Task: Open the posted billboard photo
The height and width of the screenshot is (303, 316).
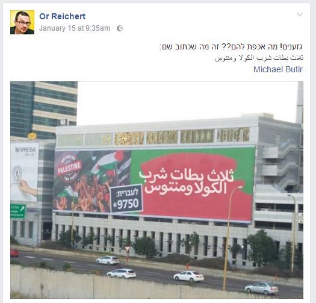Action: pyautogui.click(x=156, y=190)
